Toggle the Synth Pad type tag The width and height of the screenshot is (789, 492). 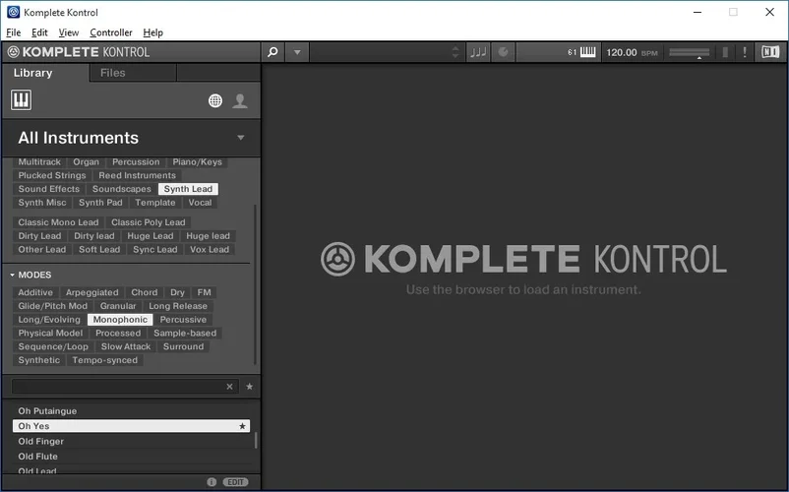tap(100, 203)
